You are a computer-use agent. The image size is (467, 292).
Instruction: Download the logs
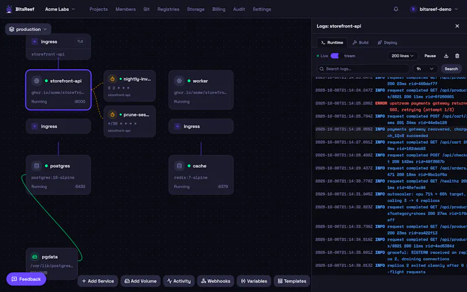point(446,55)
